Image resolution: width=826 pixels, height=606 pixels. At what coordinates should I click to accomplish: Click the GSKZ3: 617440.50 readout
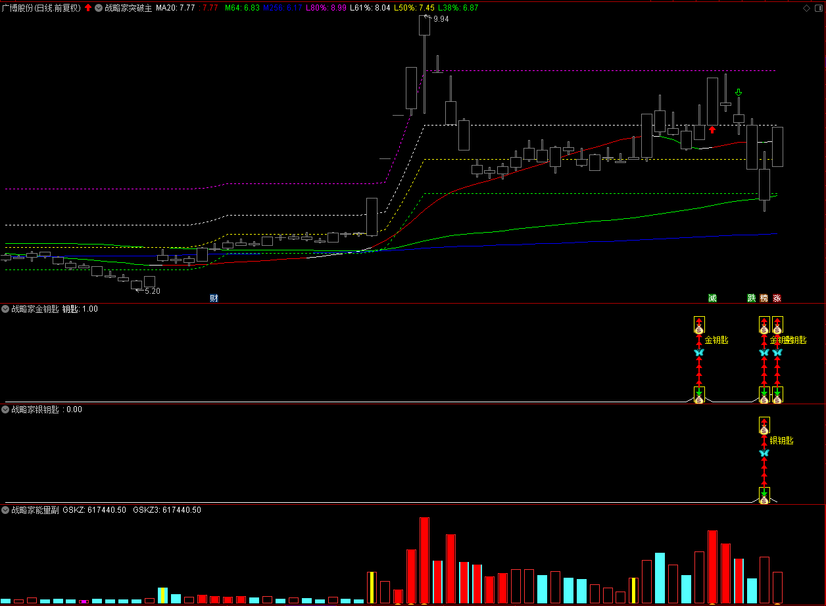click(167, 510)
